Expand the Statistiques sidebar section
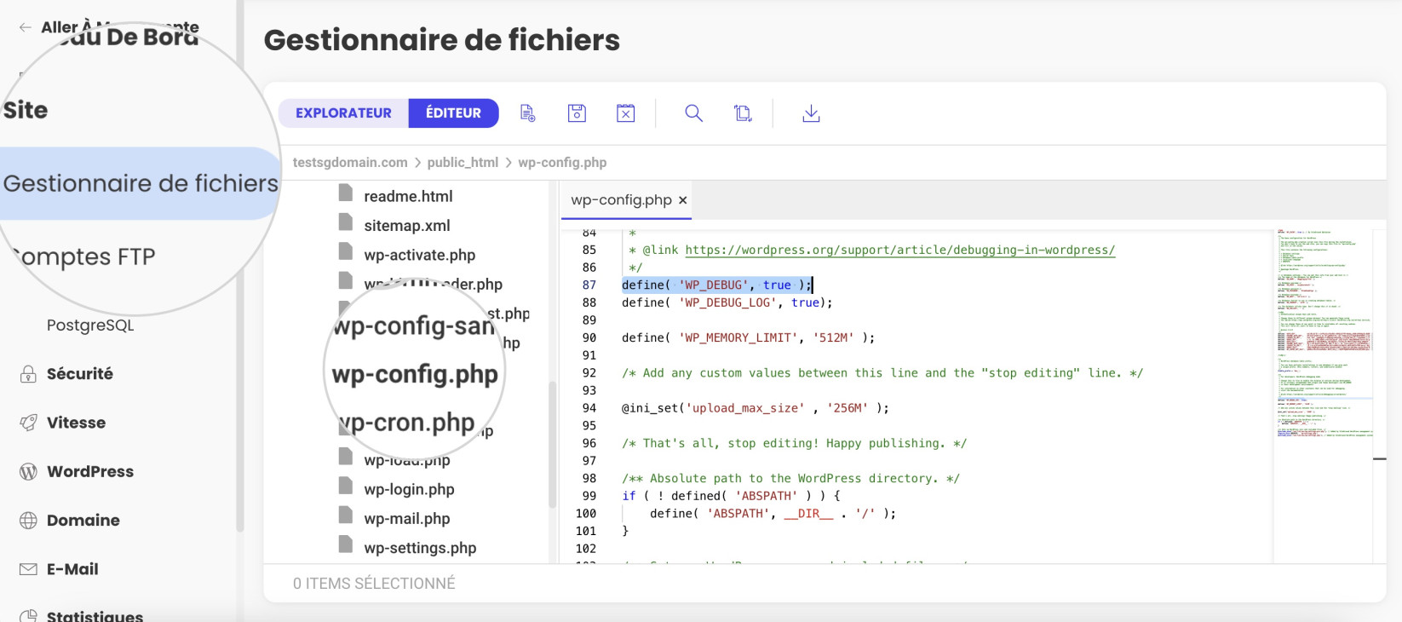 pyautogui.click(x=95, y=616)
